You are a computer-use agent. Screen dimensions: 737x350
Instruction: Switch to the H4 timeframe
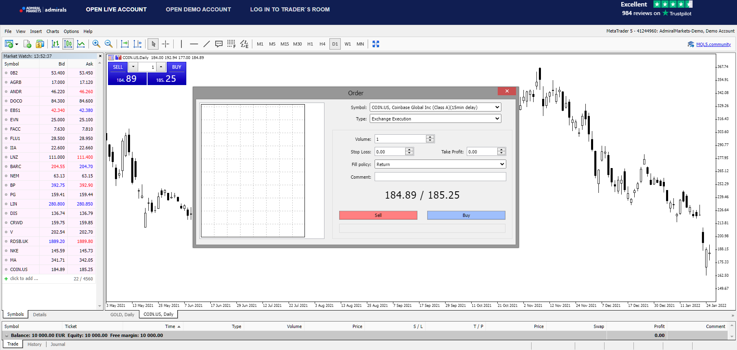322,44
